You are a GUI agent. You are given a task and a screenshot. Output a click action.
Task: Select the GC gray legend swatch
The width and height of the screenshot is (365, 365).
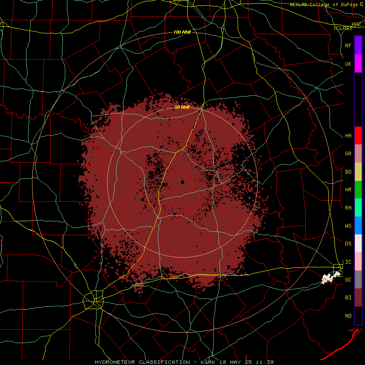pos(358,279)
